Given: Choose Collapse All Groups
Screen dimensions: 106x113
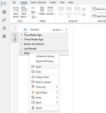Looking at the screenshot, I should click(x=44, y=56).
